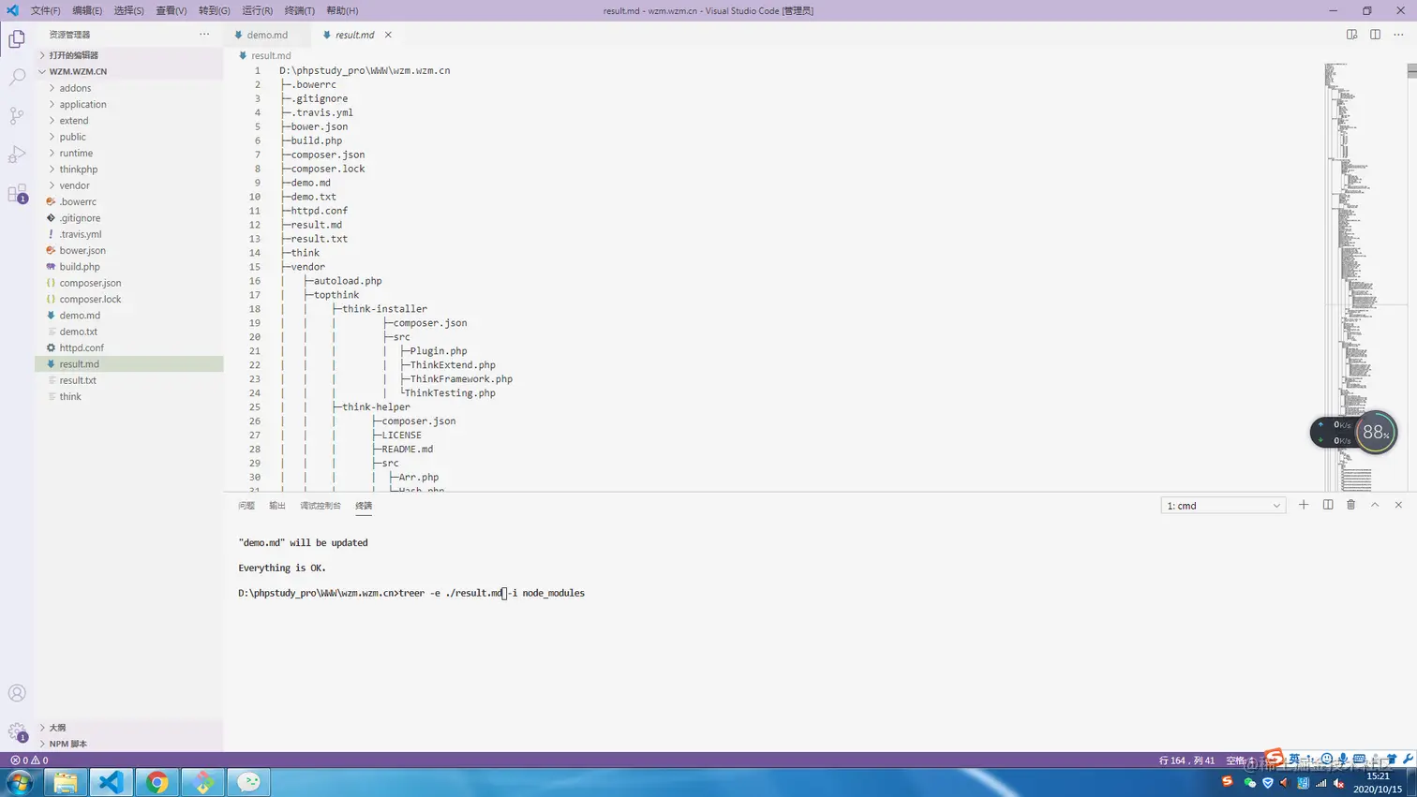This screenshot has height=797, width=1417.
Task: Split the terminal pane
Action: pyautogui.click(x=1328, y=505)
